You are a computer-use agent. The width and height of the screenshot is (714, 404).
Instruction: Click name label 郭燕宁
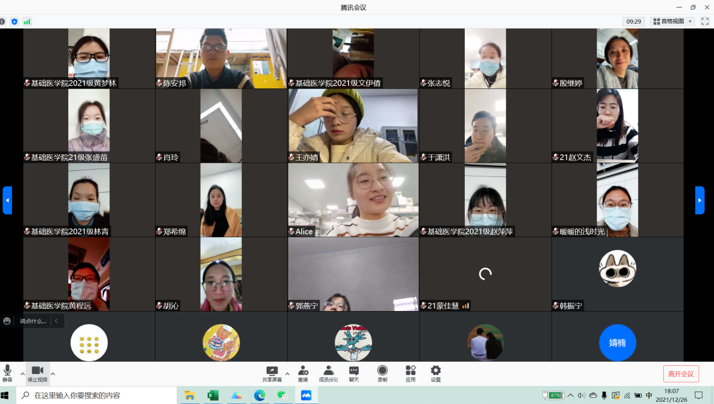coord(303,306)
